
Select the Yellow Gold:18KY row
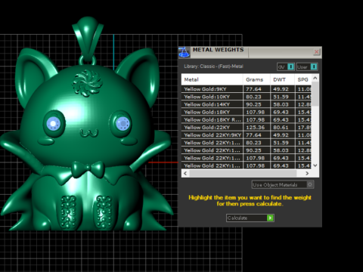[x=247, y=112]
